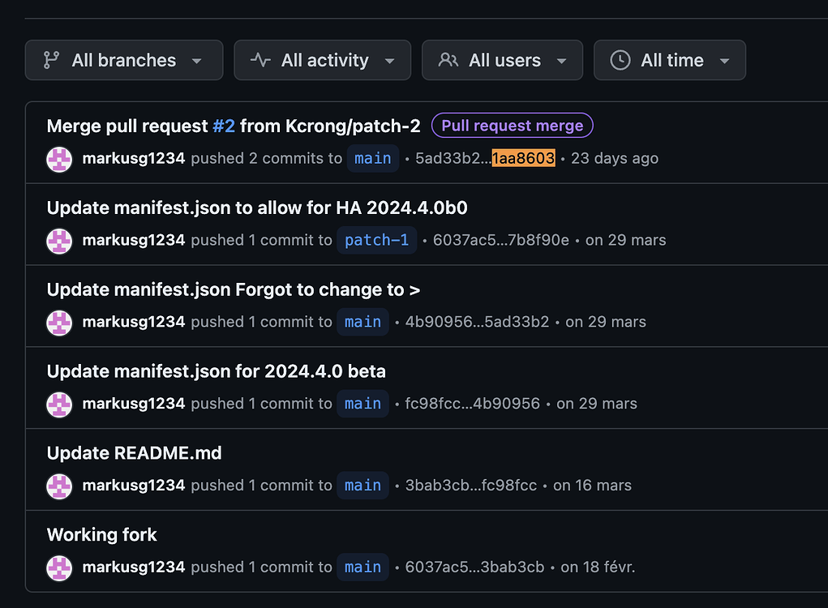
Task: Click the activity pulse icon
Action: (260, 60)
